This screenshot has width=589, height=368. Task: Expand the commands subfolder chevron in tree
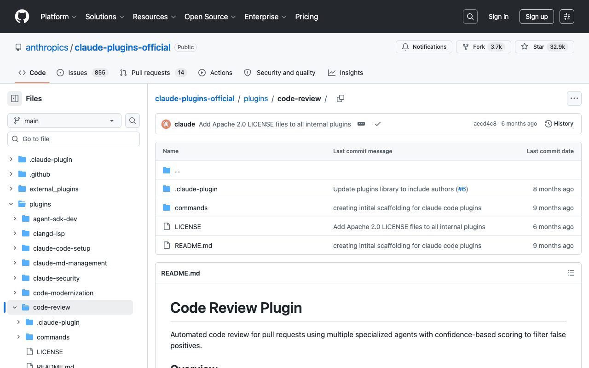(18, 337)
